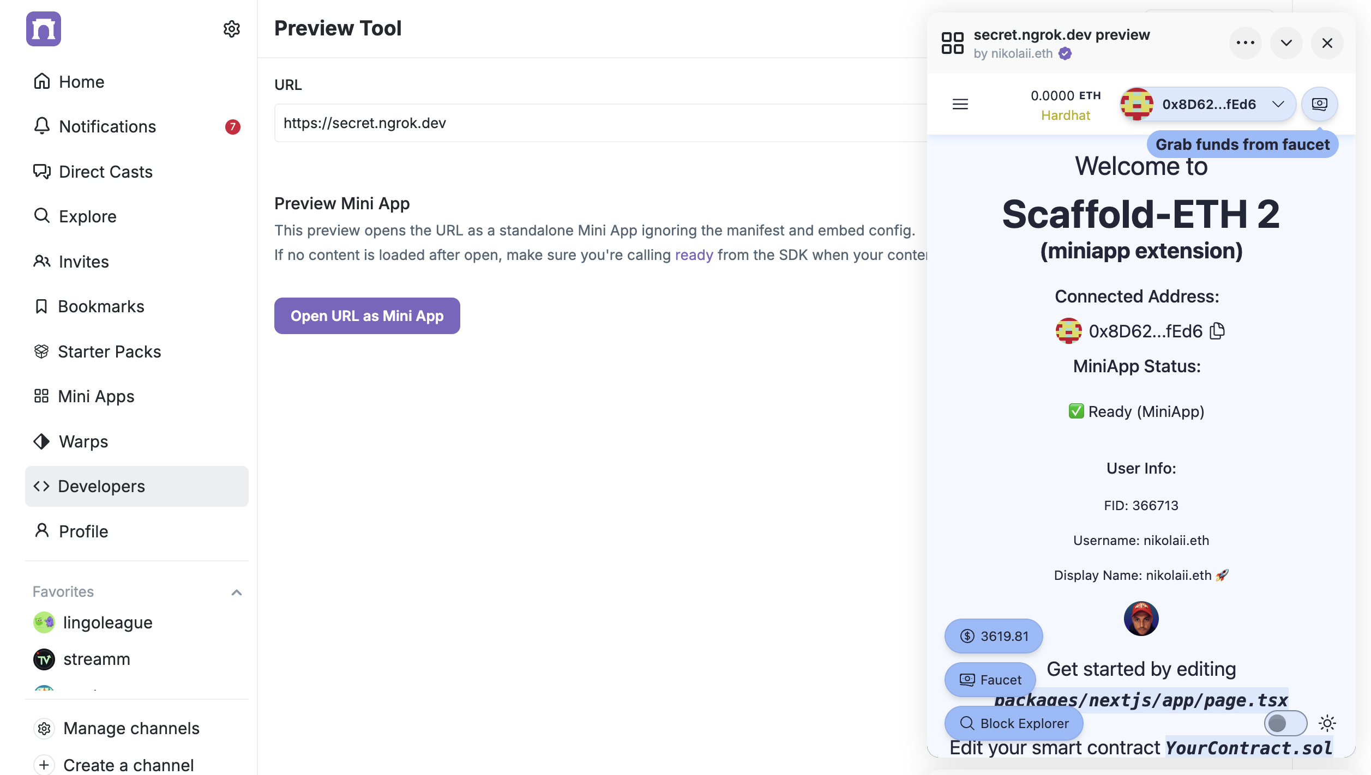
Task: Copy the connected address 0x8D62...fEd6
Action: (1218, 330)
